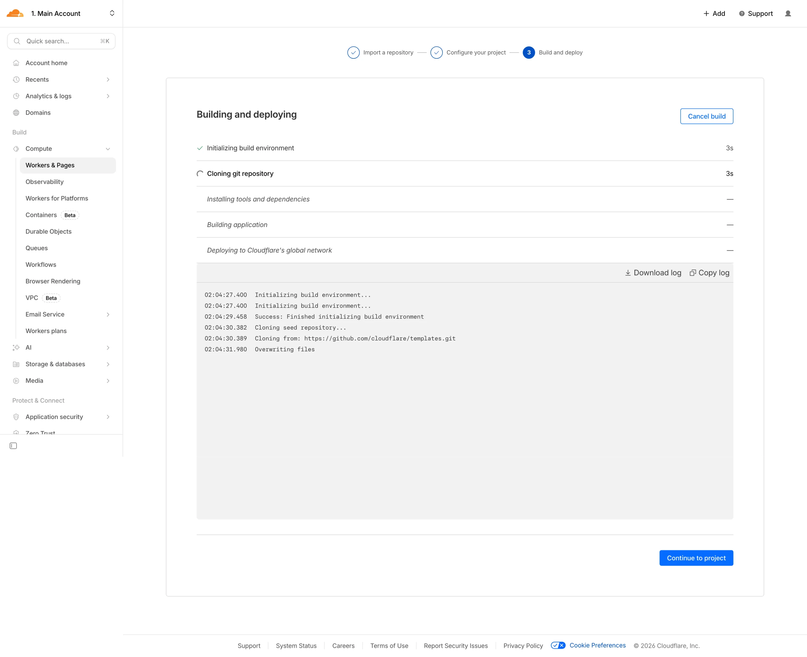This screenshot has width=807, height=657.
Task: Expand the AI section chevron
Action: pos(108,347)
